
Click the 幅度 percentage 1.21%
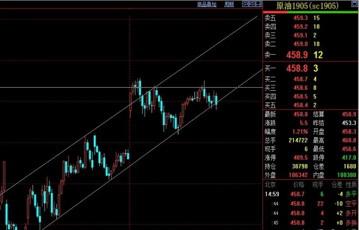point(300,132)
